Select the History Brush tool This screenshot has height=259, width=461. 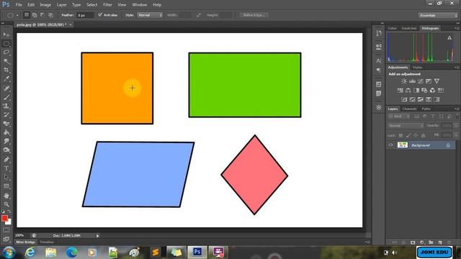(x=6, y=115)
